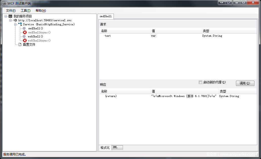Select the webShellAsync() tree item
The width and height of the screenshot is (261, 159).
tap(39, 40)
